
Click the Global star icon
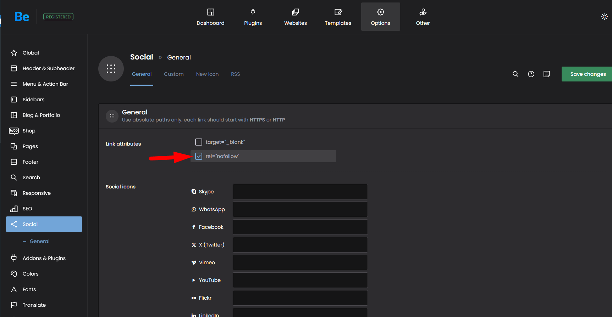click(x=14, y=53)
